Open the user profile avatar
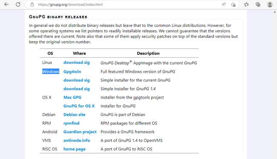The image size is (277, 159). pos(270,4)
